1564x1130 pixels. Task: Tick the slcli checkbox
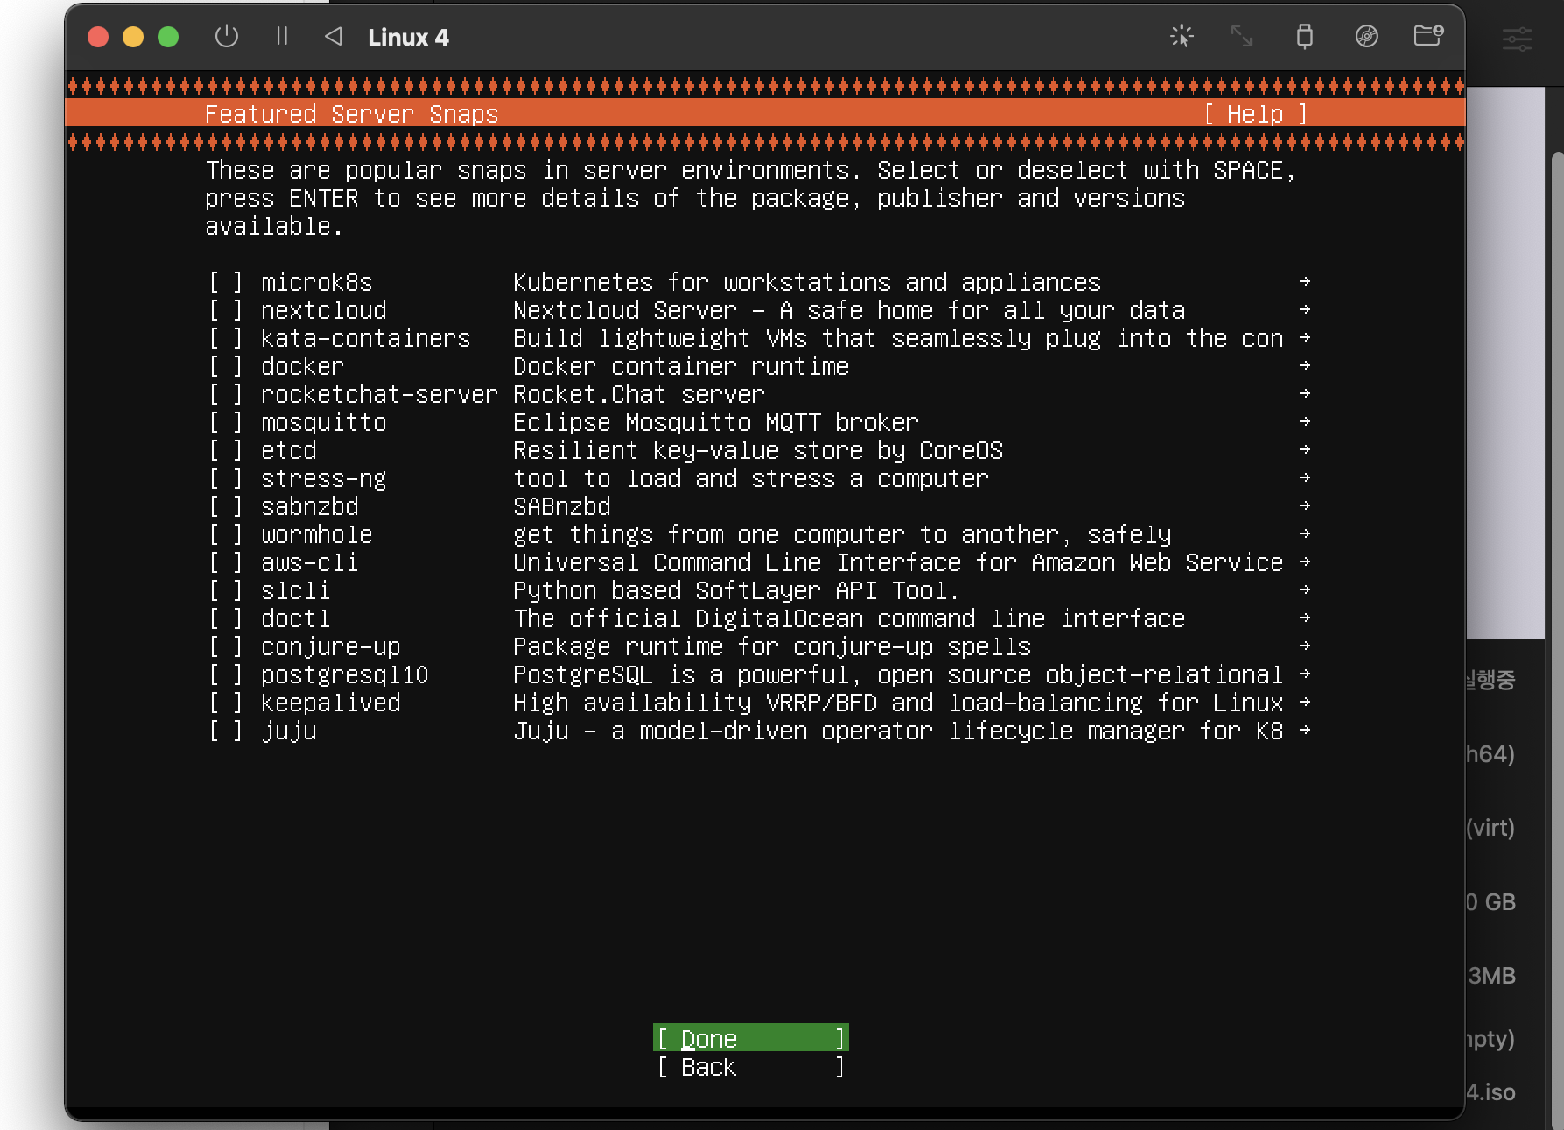click(x=225, y=590)
